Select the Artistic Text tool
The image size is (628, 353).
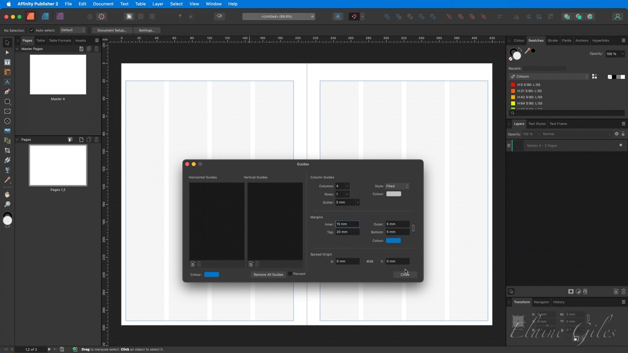(7, 82)
